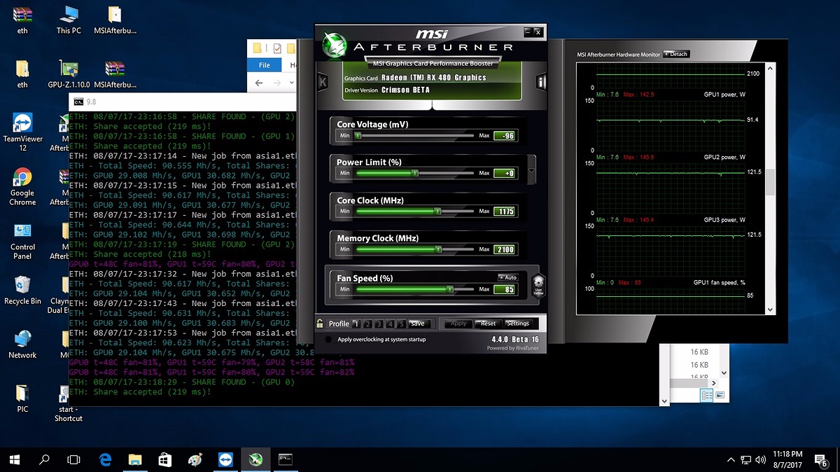The image size is (840, 472).
Task: Open This PC desktop icon
Action: (69, 19)
